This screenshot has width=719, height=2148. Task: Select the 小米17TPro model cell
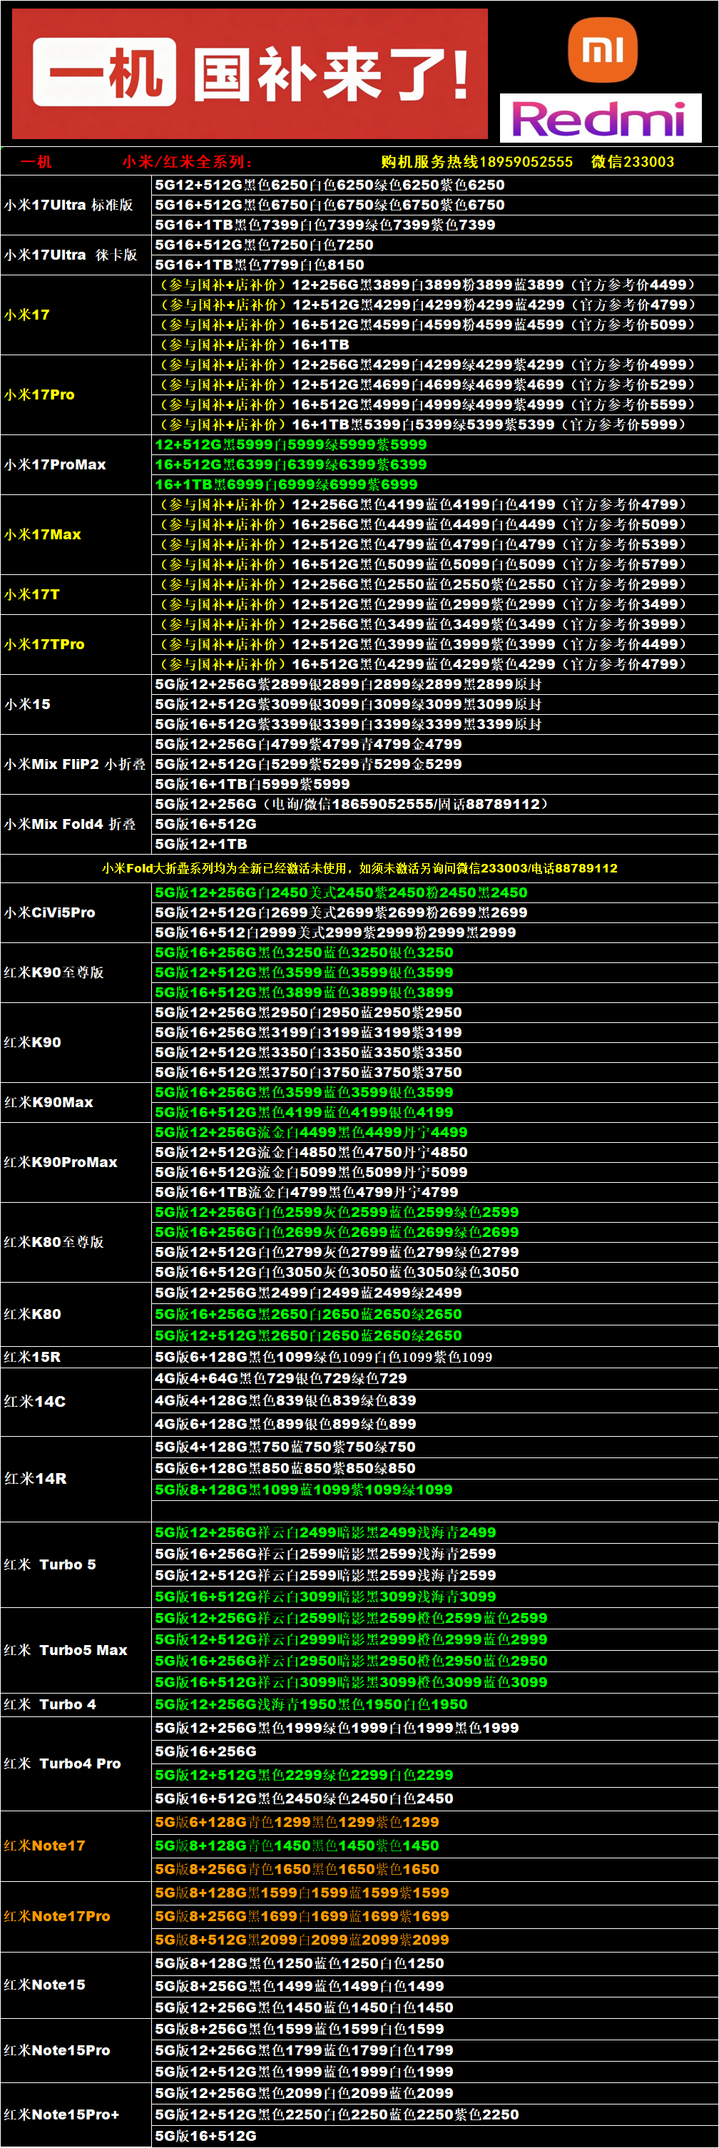[x=76, y=646]
